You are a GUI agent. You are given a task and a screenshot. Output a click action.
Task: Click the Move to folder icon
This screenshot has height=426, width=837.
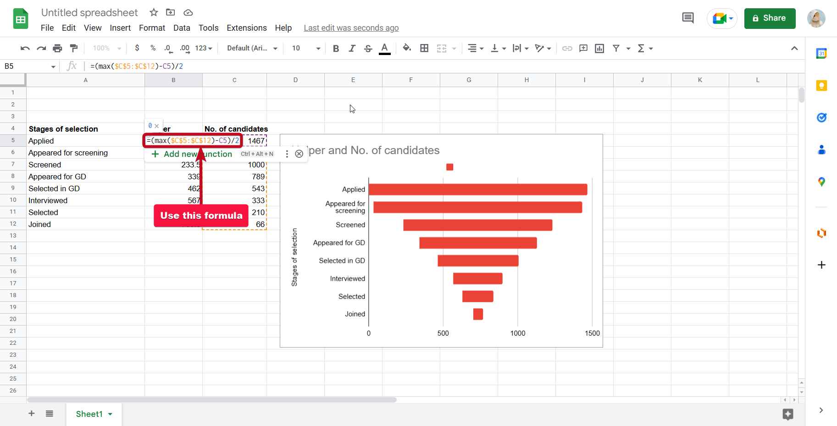(x=171, y=12)
